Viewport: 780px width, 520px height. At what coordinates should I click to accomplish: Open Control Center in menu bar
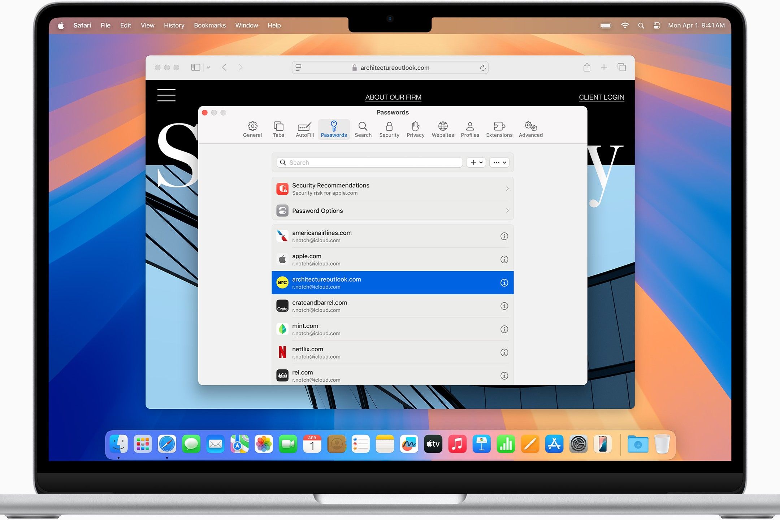pos(656,26)
